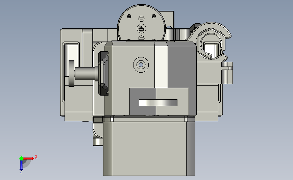
Task: Select the white vertical stripe face on the gearbox
Action: click(161, 67)
